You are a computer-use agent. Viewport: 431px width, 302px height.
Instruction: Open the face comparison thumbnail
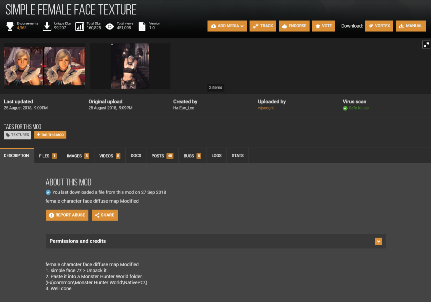coord(44,66)
